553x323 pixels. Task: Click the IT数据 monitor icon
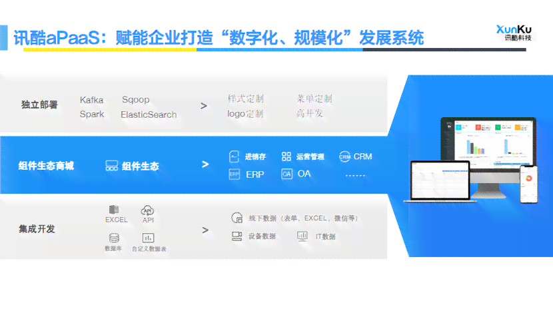point(302,236)
